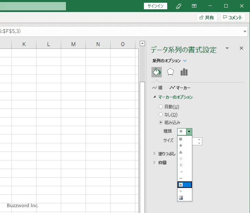Switch to the マーカー tab
Image resolution: width=250 pixels, height=213 pixels.
180,88
